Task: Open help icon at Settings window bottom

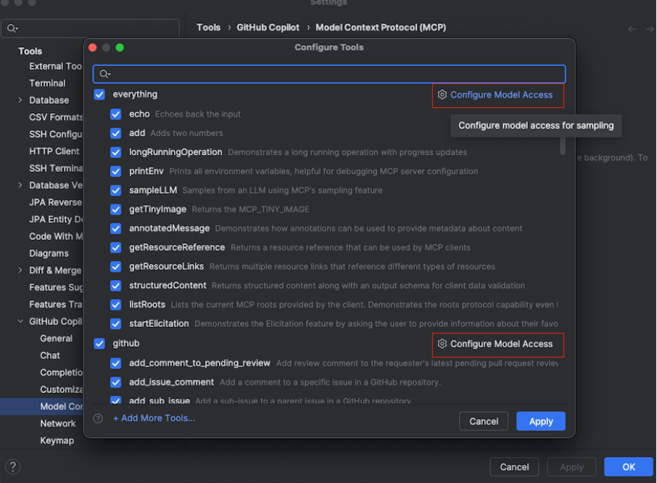Action: tap(13, 467)
